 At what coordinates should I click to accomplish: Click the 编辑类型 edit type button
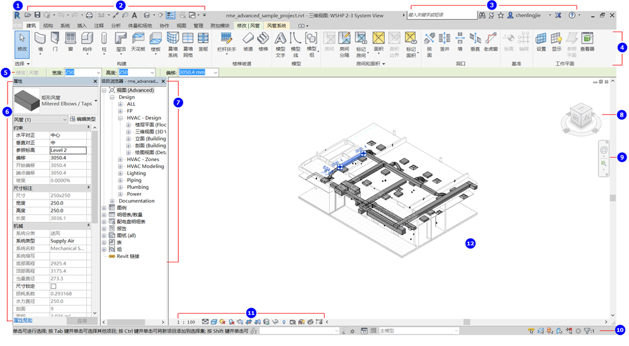[x=82, y=119]
